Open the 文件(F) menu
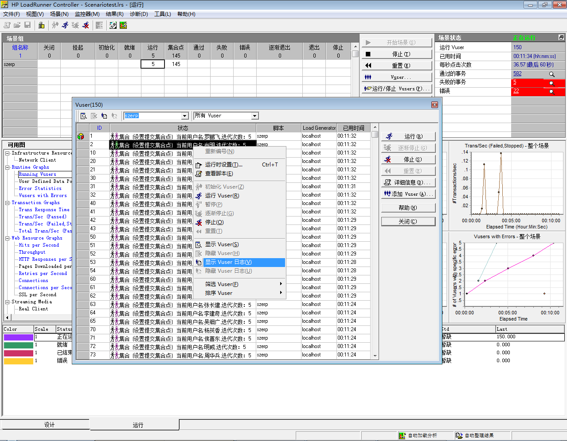The image size is (567, 441). [12, 14]
